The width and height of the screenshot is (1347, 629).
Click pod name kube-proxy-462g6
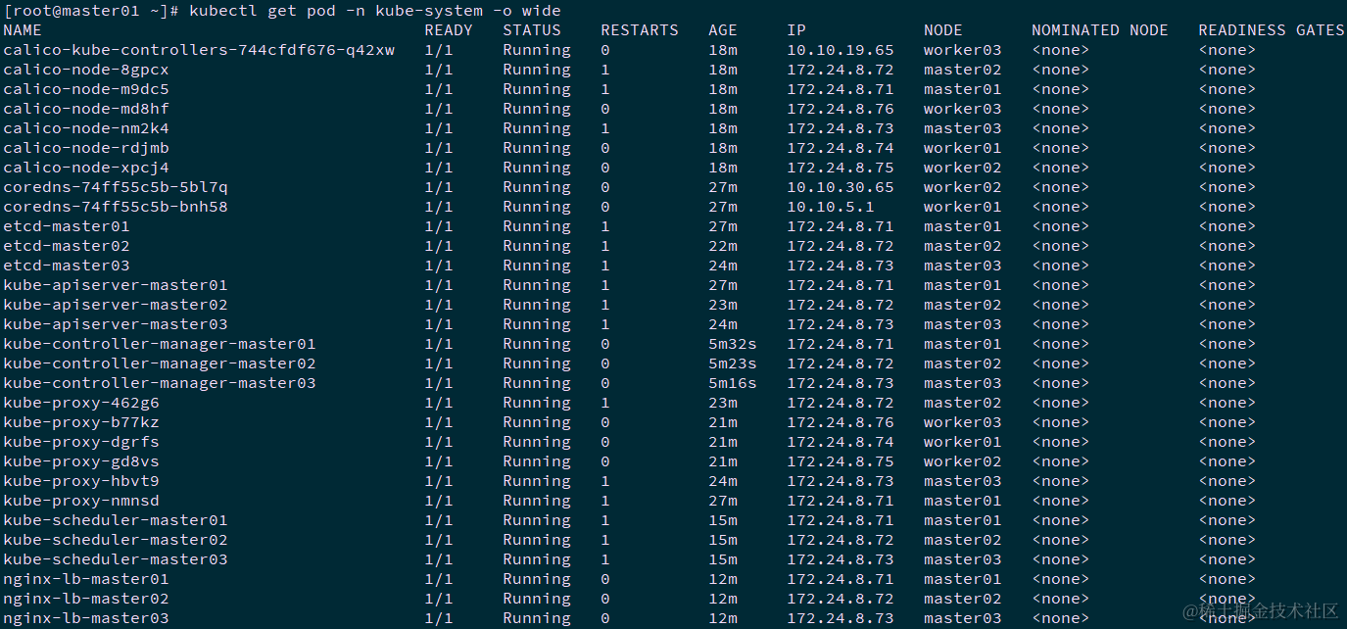(81, 403)
